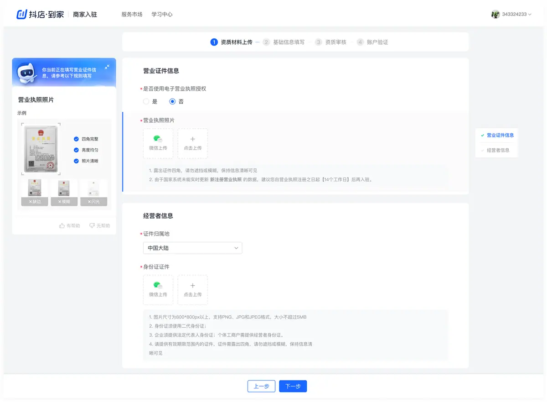Click the thumbs-down 无帮助 icon
Image resolution: width=547 pixels, height=402 pixels.
92,225
